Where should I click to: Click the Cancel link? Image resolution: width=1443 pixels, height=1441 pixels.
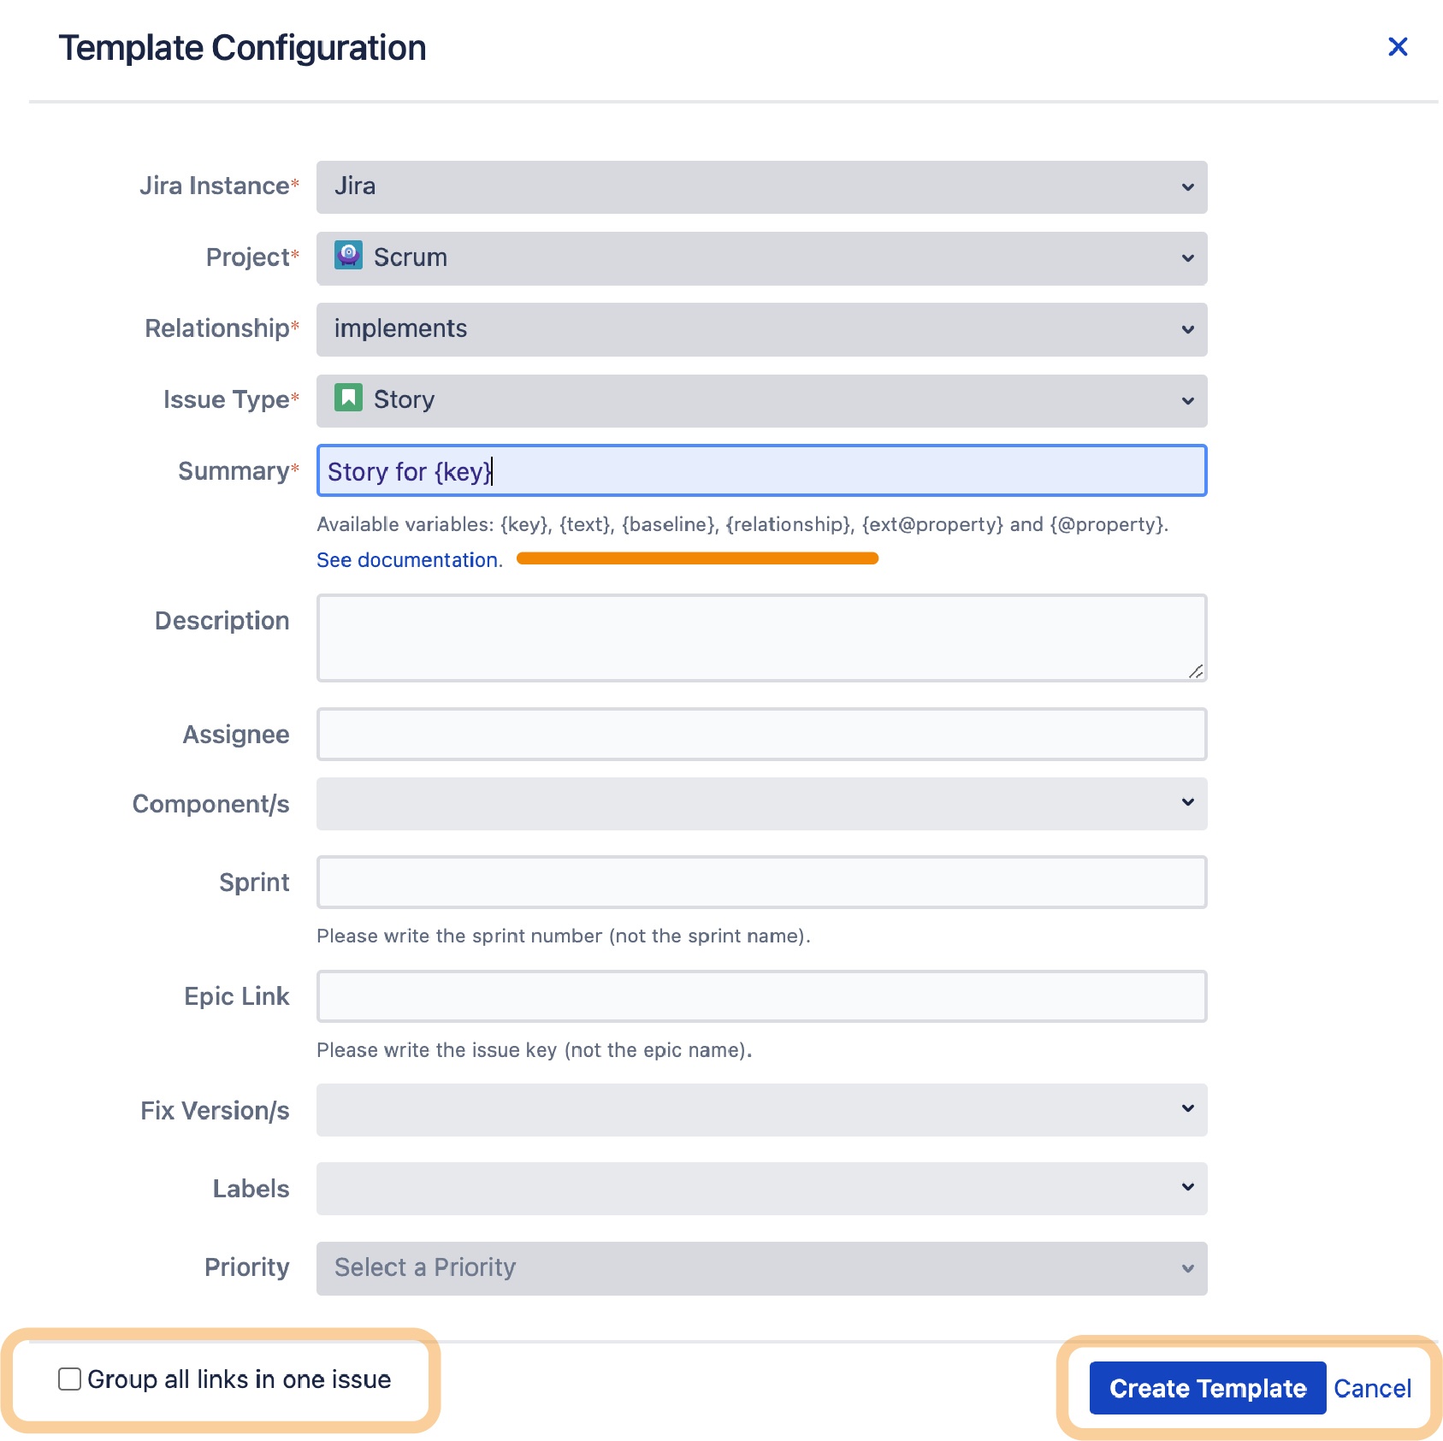pos(1372,1388)
